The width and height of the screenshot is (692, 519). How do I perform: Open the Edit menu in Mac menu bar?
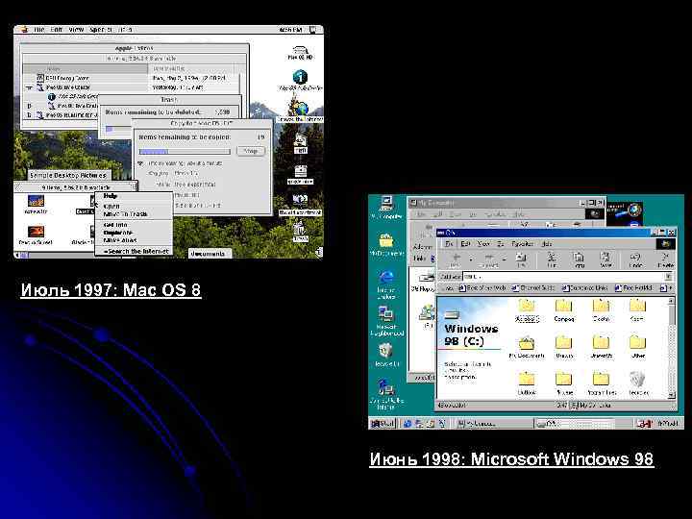click(56, 30)
